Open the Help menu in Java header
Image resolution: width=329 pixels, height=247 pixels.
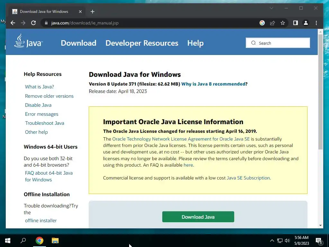tap(195, 43)
